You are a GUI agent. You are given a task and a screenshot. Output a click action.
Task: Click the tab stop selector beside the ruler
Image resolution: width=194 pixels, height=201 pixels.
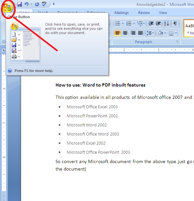click(4, 50)
